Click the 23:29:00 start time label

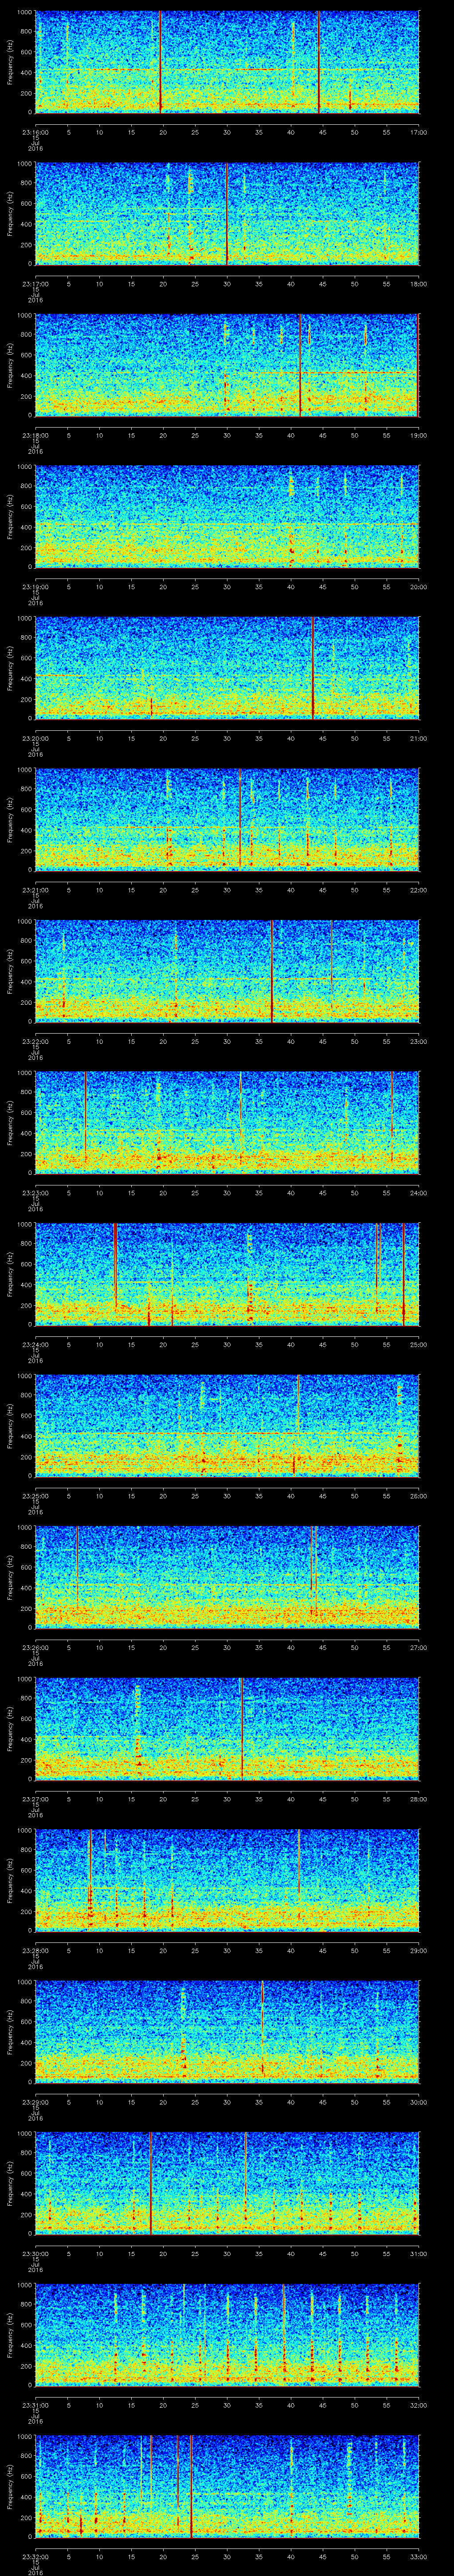(35, 2102)
